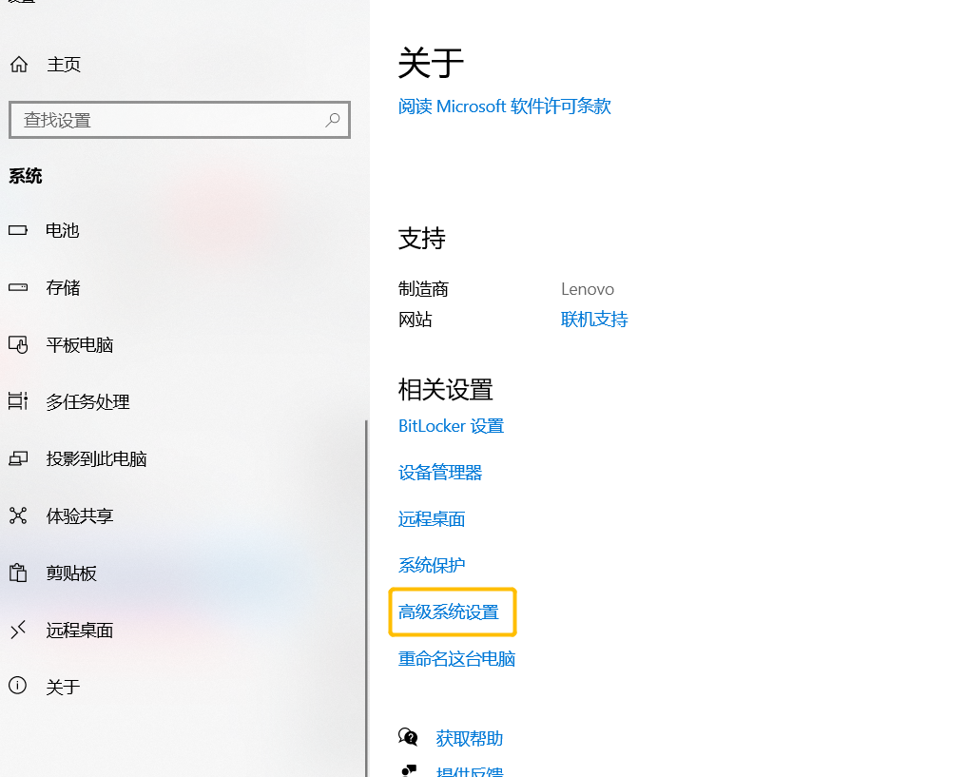This screenshot has height=777, width=967.
Task: Click the 支持 heading
Action: click(421, 239)
